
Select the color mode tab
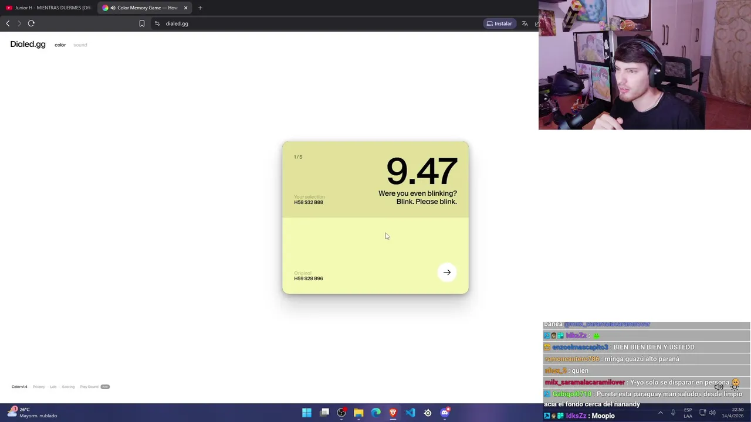click(x=60, y=45)
